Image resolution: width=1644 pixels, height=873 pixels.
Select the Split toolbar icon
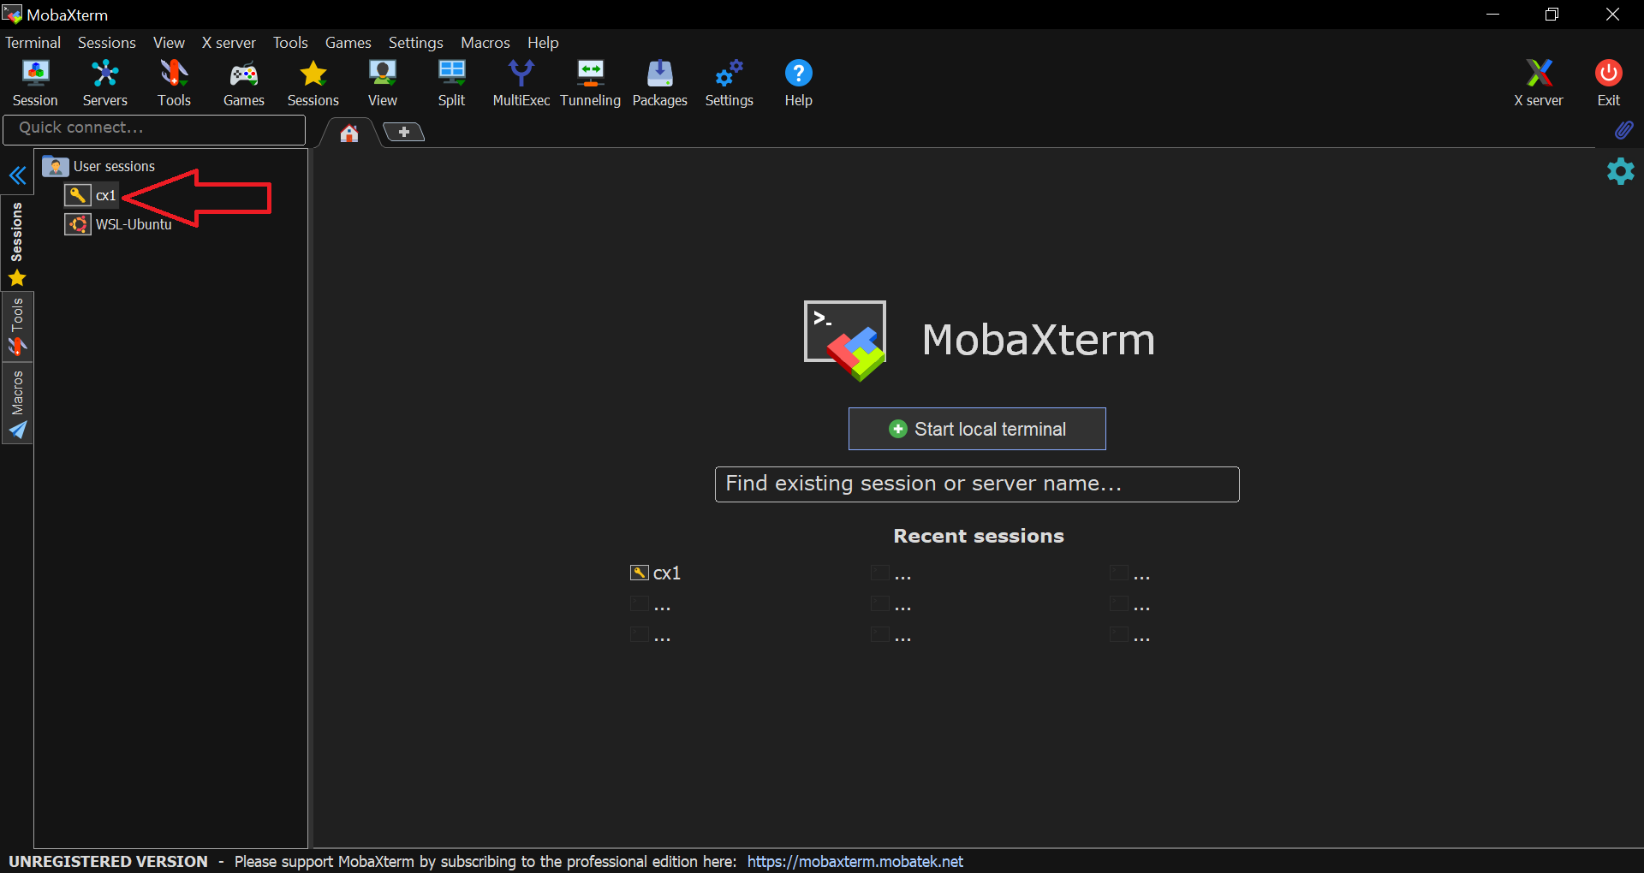(x=451, y=83)
